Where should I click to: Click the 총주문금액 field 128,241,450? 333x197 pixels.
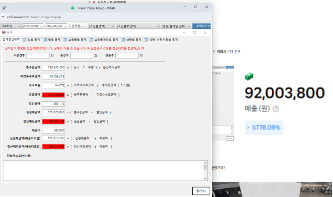(53, 68)
